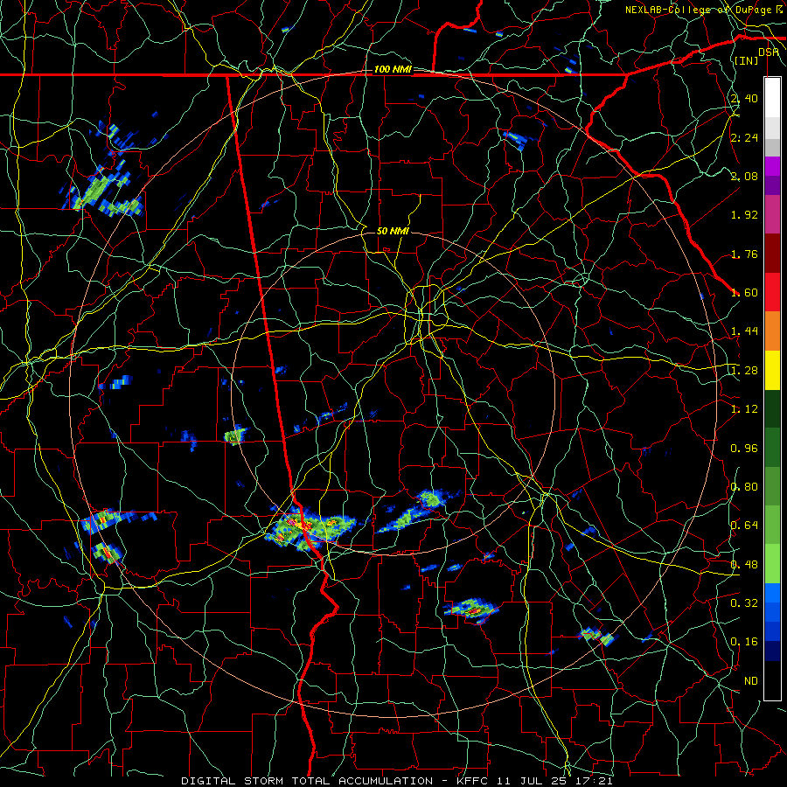Click the '50 NMI' range ring label
The image size is (787, 787).
click(393, 231)
